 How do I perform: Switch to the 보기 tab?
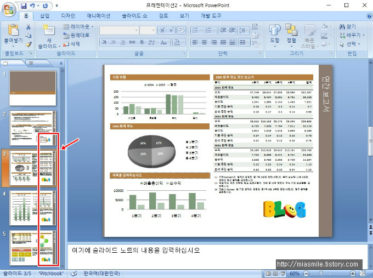click(184, 16)
